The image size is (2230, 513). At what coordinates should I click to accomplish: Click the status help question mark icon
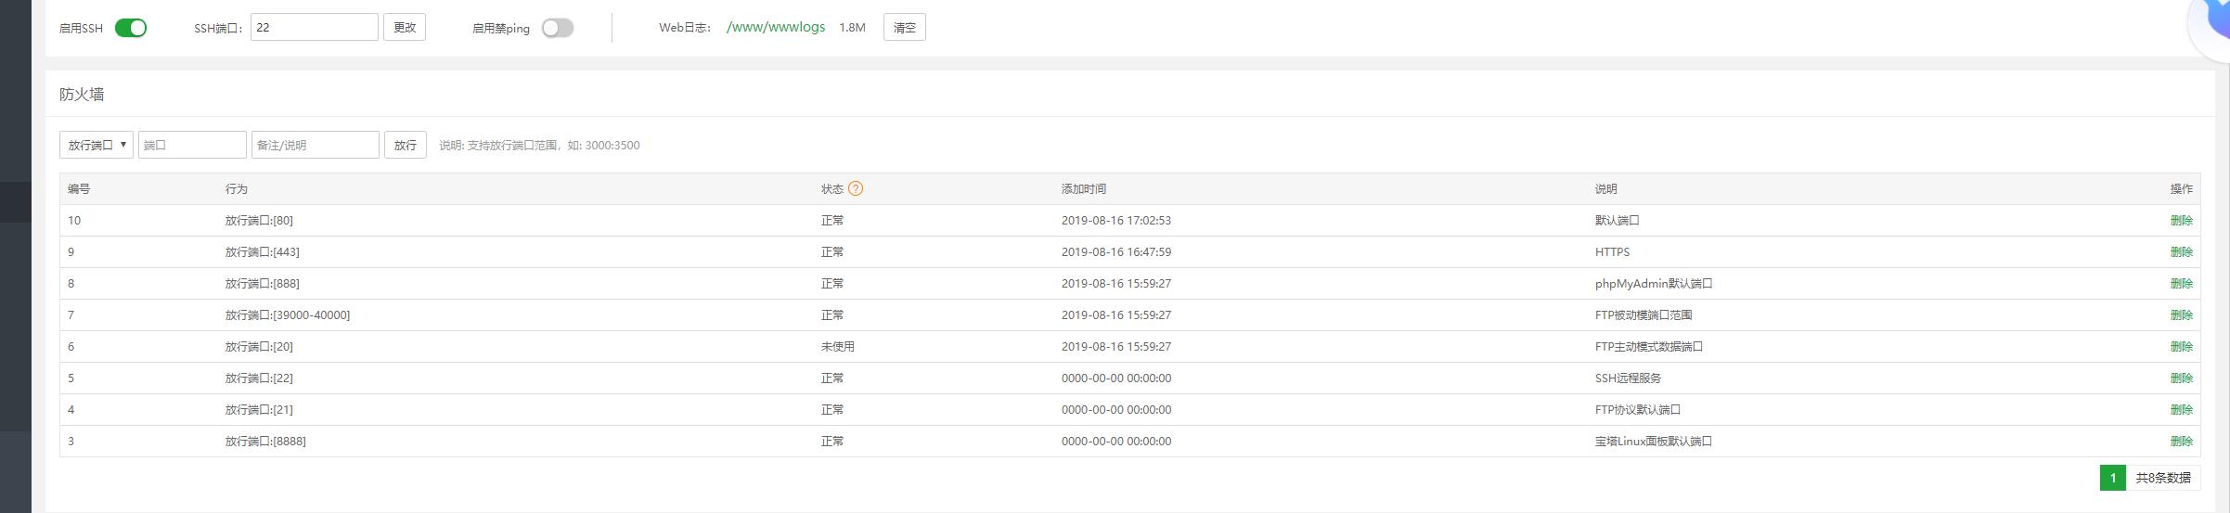click(855, 188)
